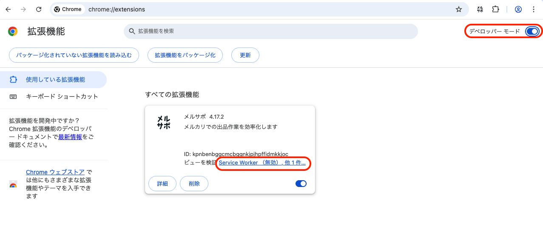Click the Chrome logo beside 拡張機能 heading

(13, 31)
